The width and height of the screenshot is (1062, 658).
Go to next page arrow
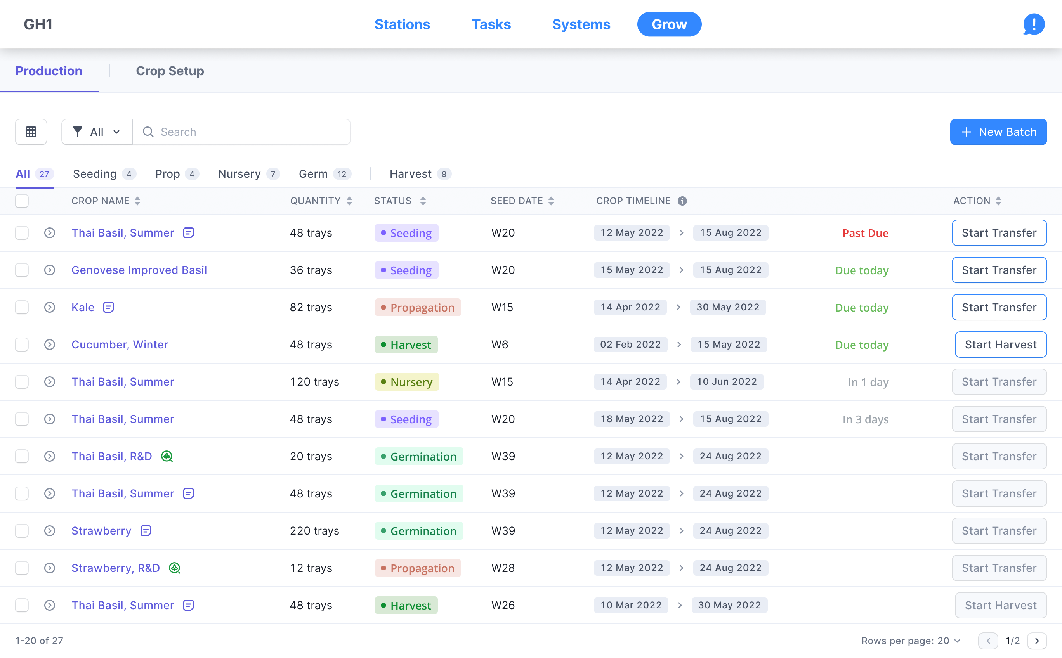1037,641
